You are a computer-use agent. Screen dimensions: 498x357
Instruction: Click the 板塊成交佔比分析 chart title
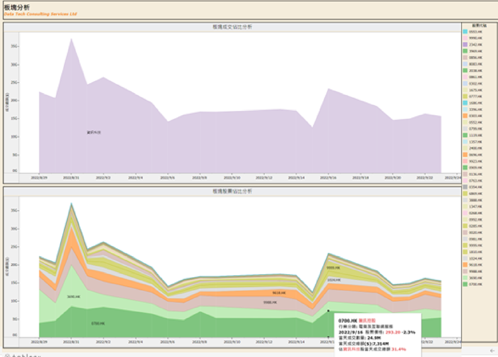tap(232, 27)
